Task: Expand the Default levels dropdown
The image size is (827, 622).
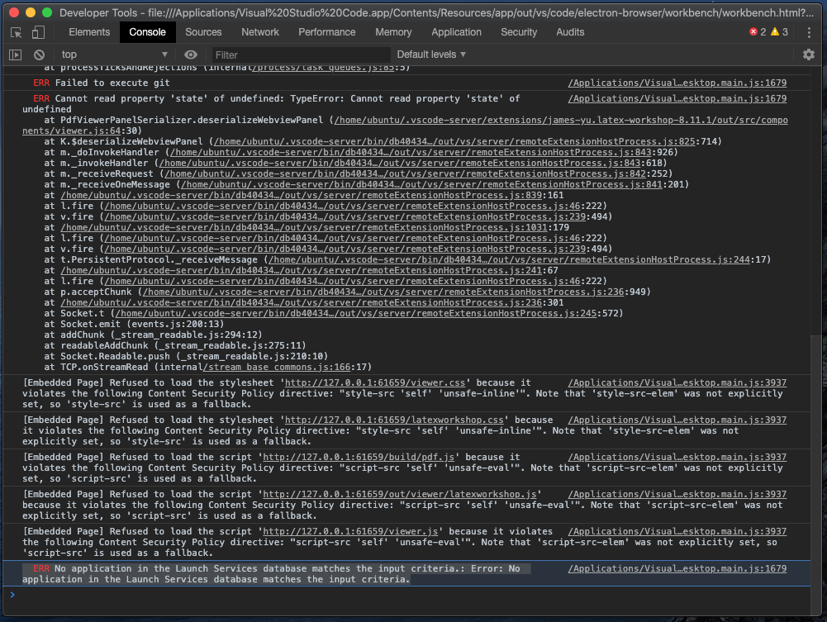Action: point(431,55)
